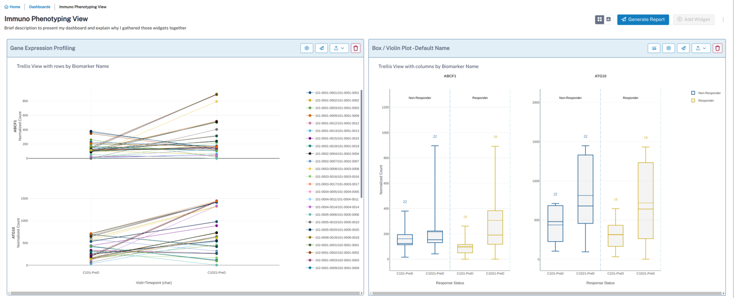
Task: Delete the Gene Expression Profiling widget
Action: pyautogui.click(x=356, y=48)
